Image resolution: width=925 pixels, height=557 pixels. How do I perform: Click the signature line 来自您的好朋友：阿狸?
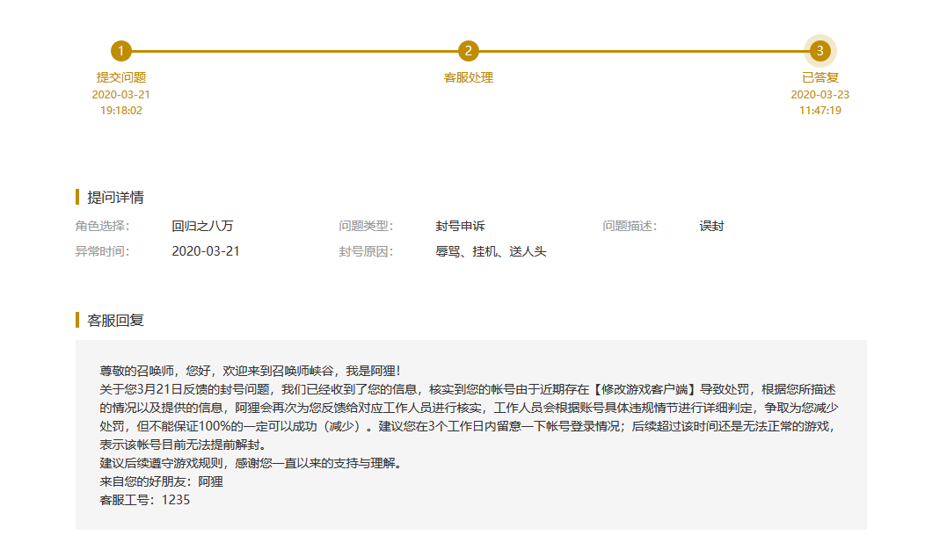162,481
